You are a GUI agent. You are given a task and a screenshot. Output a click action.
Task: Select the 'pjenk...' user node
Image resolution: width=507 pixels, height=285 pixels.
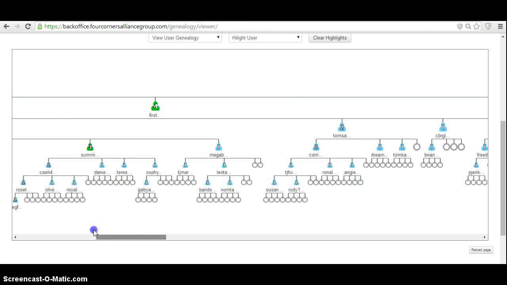coord(476,165)
